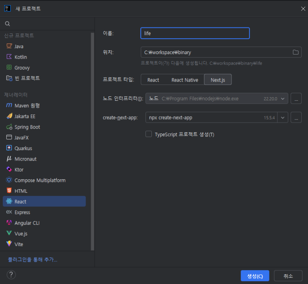Select the Express generator
The height and width of the screenshot is (284, 308).
44,212
